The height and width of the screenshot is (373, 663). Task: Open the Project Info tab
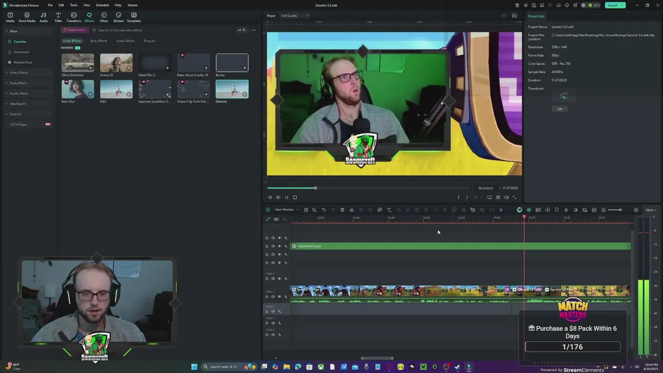coord(536,16)
